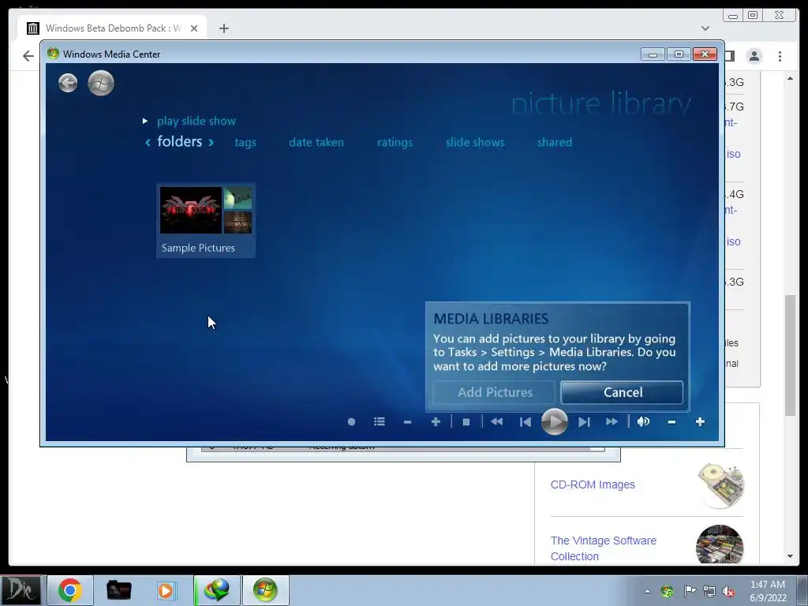Click the large round play button

(555, 421)
